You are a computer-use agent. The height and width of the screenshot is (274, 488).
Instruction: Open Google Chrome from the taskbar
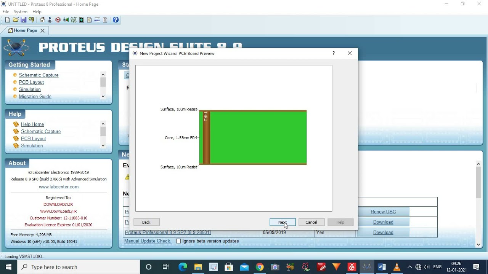coord(260,267)
